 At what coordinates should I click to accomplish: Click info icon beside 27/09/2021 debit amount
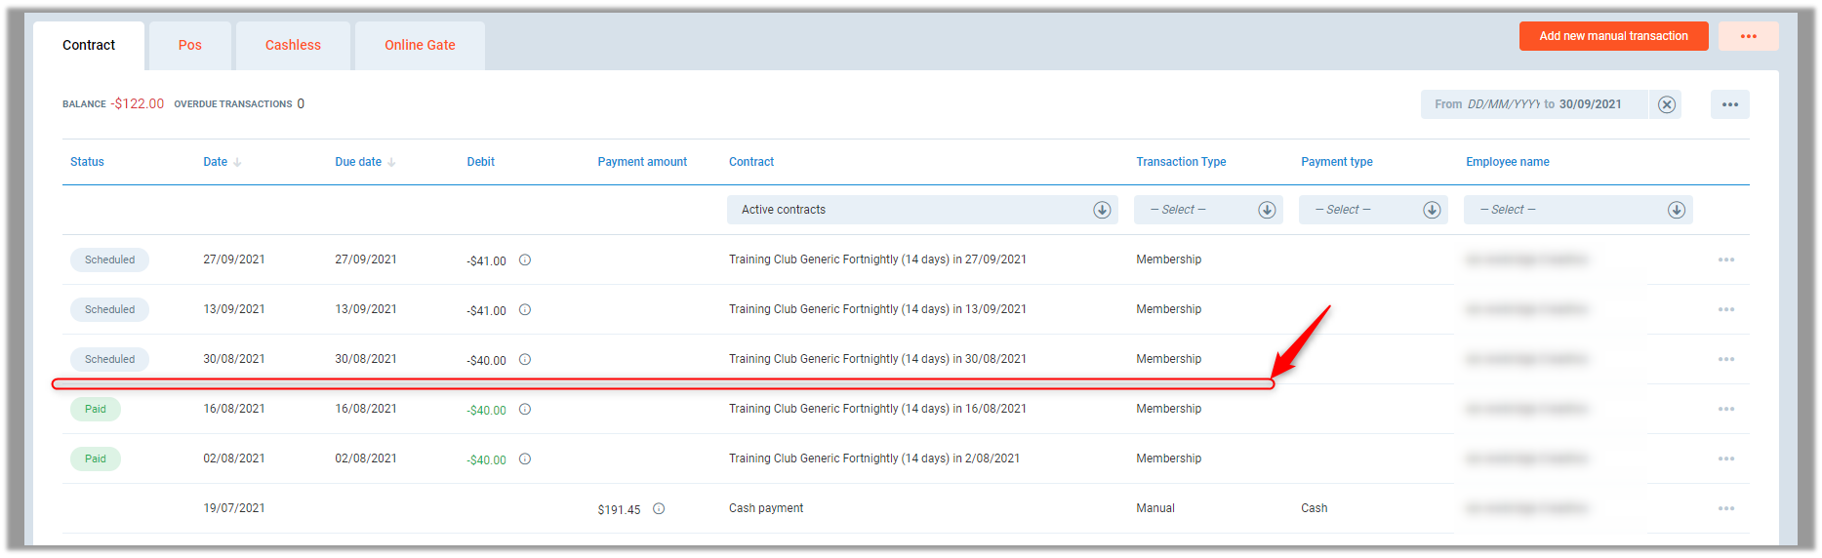[x=525, y=260]
